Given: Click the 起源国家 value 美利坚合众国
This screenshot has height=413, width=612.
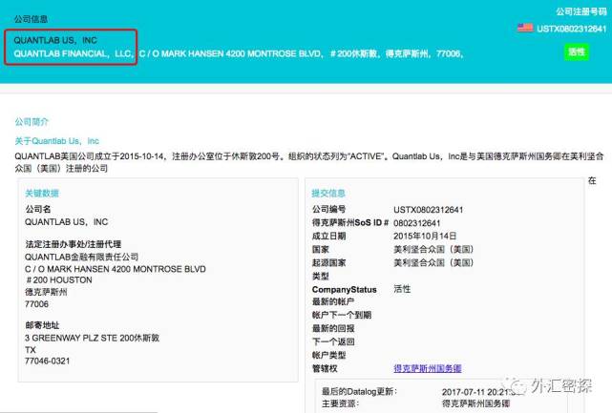Looking at the screenshot, I should pyautogui.click(x=433, y=262).
